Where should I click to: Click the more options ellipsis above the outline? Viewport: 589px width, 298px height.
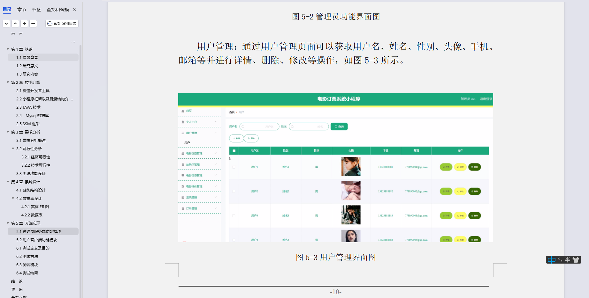tap(73, 42)
